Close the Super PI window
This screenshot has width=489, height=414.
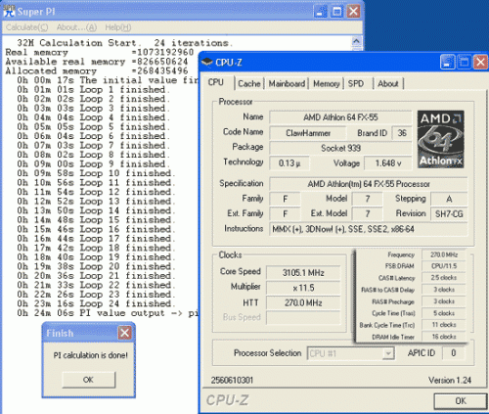click(x=353, y=12)
